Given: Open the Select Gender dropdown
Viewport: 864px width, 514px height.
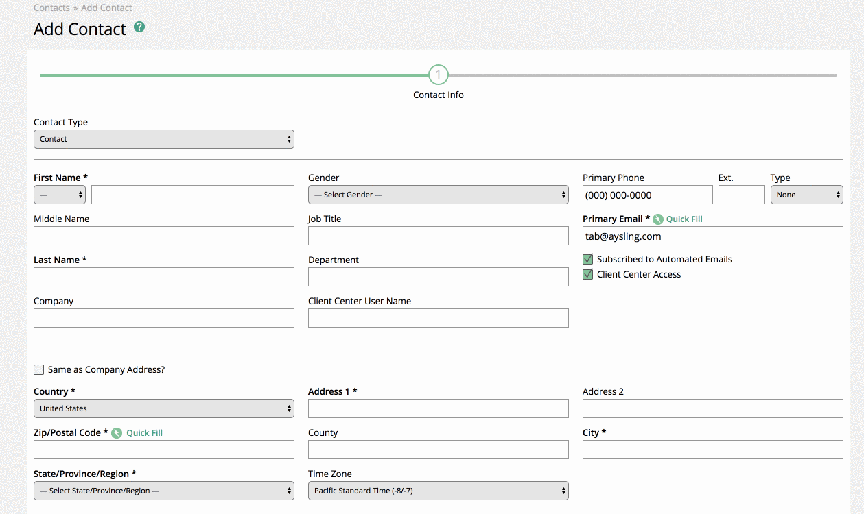Looking at the screenshot, I should point(439,195).
